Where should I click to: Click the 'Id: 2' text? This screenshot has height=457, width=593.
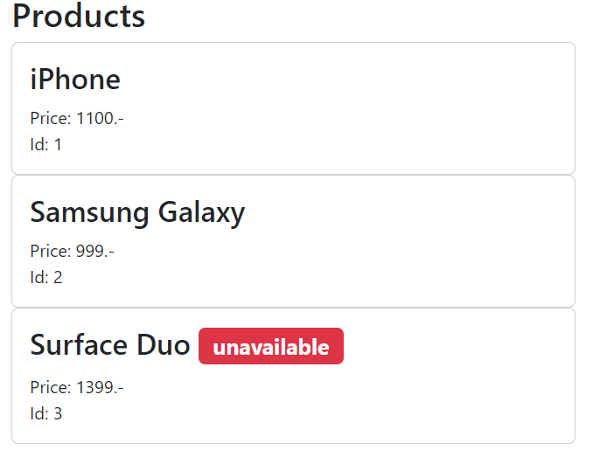click(x=46, y=278)
